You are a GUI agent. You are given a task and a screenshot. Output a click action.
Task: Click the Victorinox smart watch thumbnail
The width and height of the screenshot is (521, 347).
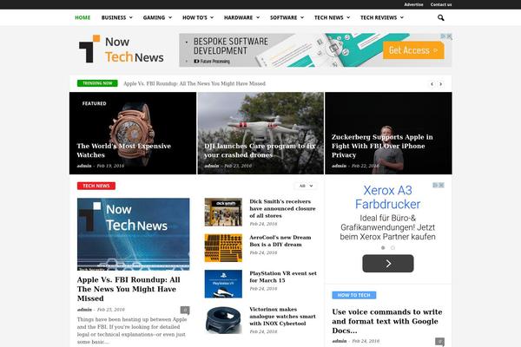[x=223, y=319]
